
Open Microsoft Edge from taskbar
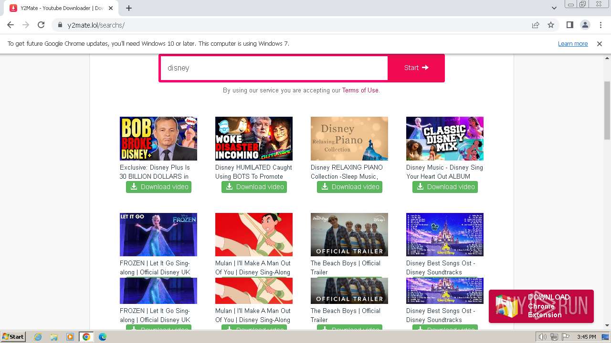(103, 337)
